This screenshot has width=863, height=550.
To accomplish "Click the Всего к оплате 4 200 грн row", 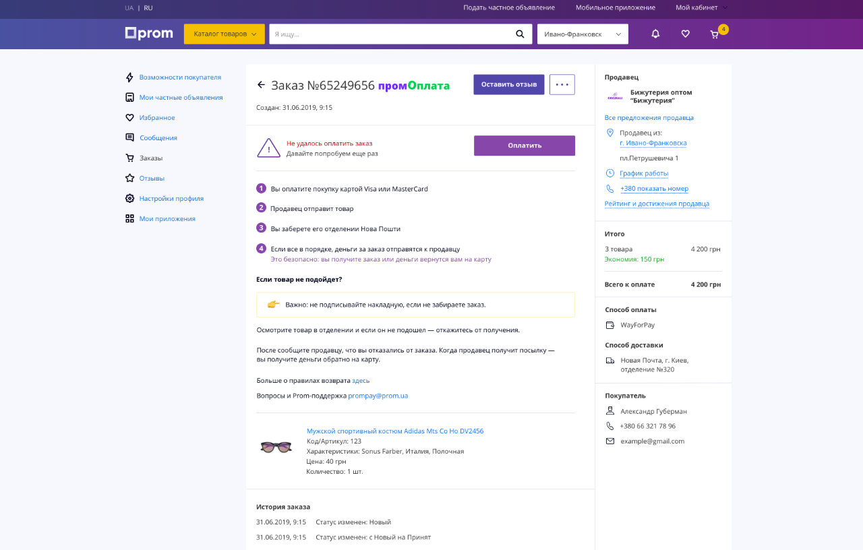I will tap(663, 284).
